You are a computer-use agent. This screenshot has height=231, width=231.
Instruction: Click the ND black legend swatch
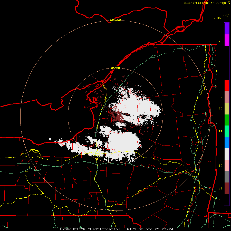tap(227, 200)
